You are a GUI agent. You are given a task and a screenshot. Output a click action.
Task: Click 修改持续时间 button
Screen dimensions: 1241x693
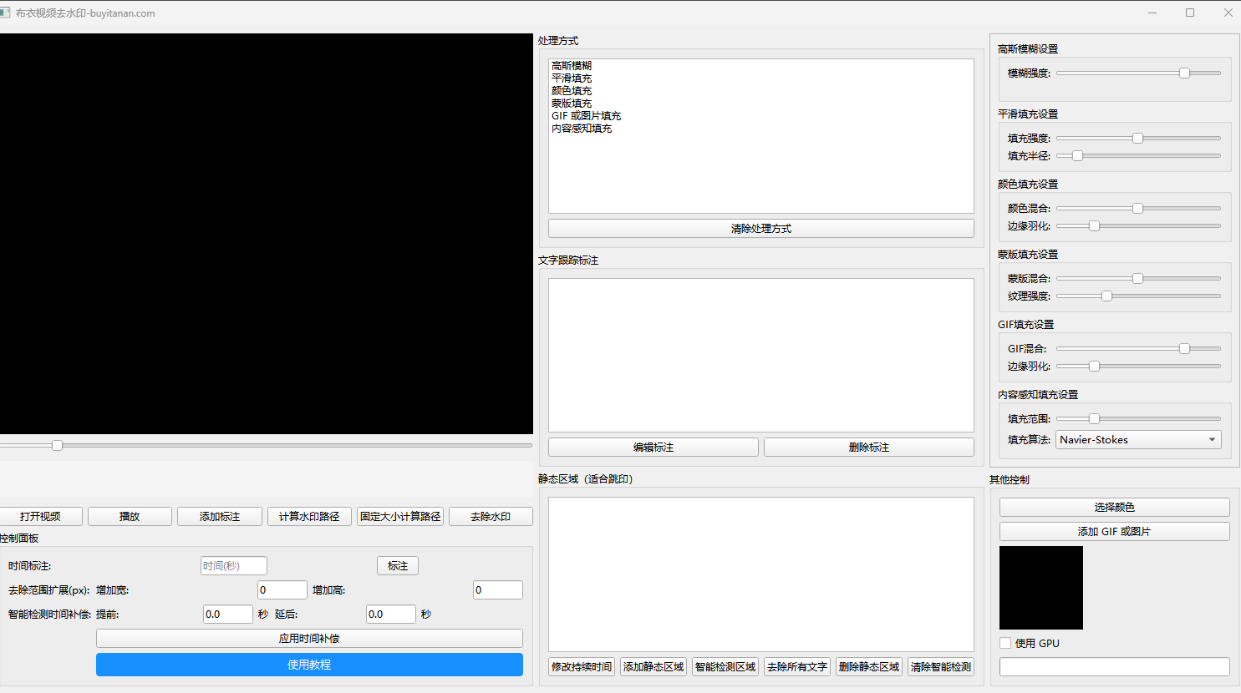tap(582, 667)
